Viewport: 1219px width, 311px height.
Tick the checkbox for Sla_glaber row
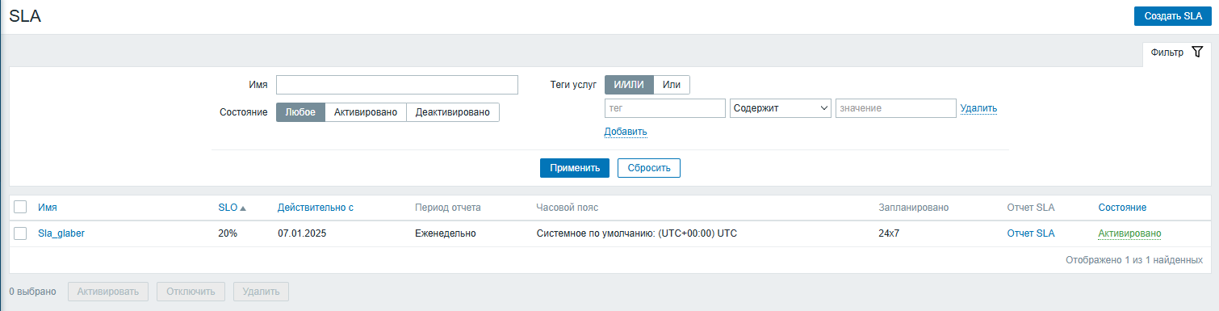[21, 233]
